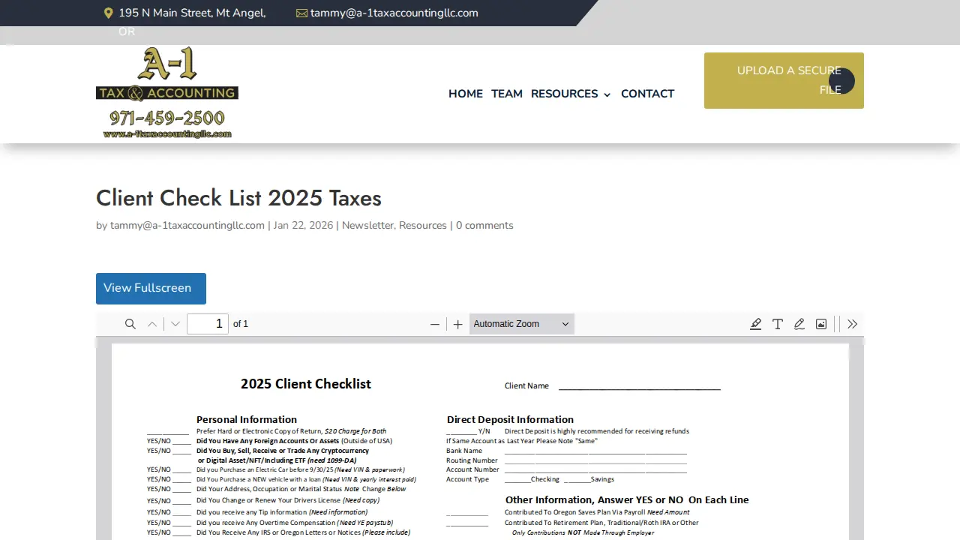The image size is (960, 540).
Task: Zoom in on PDF with plus icon
Action: [x=458, y=324]
